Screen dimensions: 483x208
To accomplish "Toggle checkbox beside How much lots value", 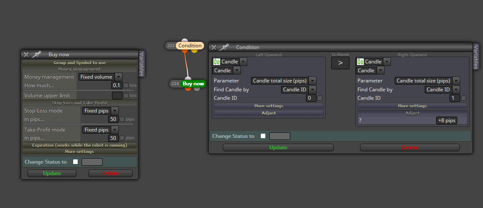I will point(126,85).
